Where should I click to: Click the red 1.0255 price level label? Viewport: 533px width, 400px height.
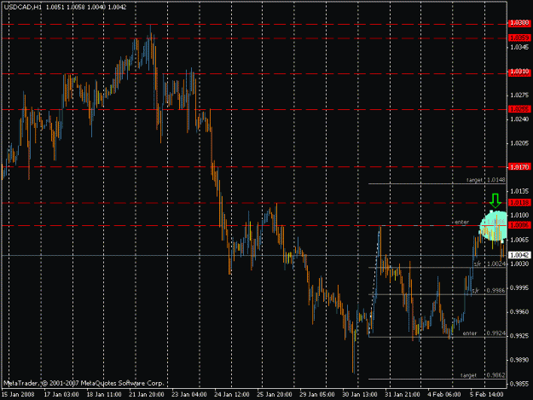pos(519,109)
